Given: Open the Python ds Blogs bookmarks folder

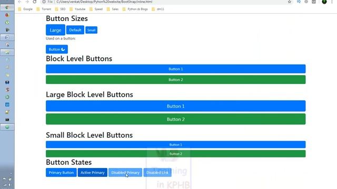Looking at the screenshot, I should click(135, 9).
